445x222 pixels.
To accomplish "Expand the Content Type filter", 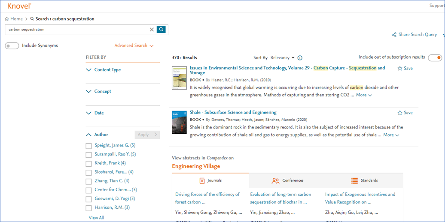I will (107, 70).
